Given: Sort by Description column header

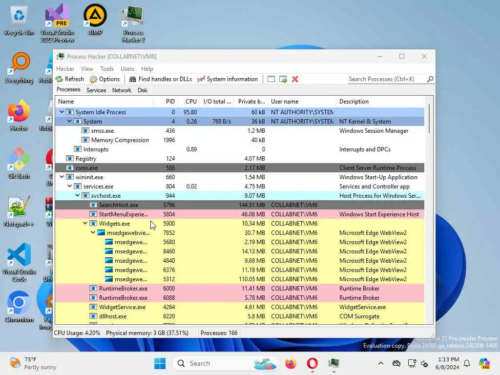Looking at the screenshot, I should [380, 102].
